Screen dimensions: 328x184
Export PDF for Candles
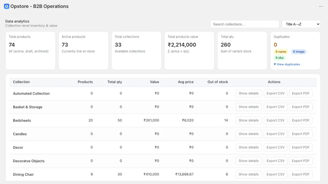point(301,134)
